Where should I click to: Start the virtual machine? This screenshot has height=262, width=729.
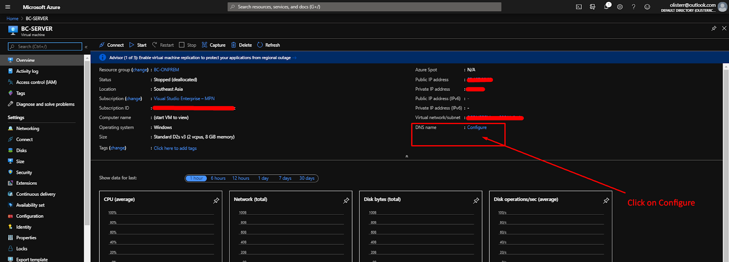tap(138, 45)
